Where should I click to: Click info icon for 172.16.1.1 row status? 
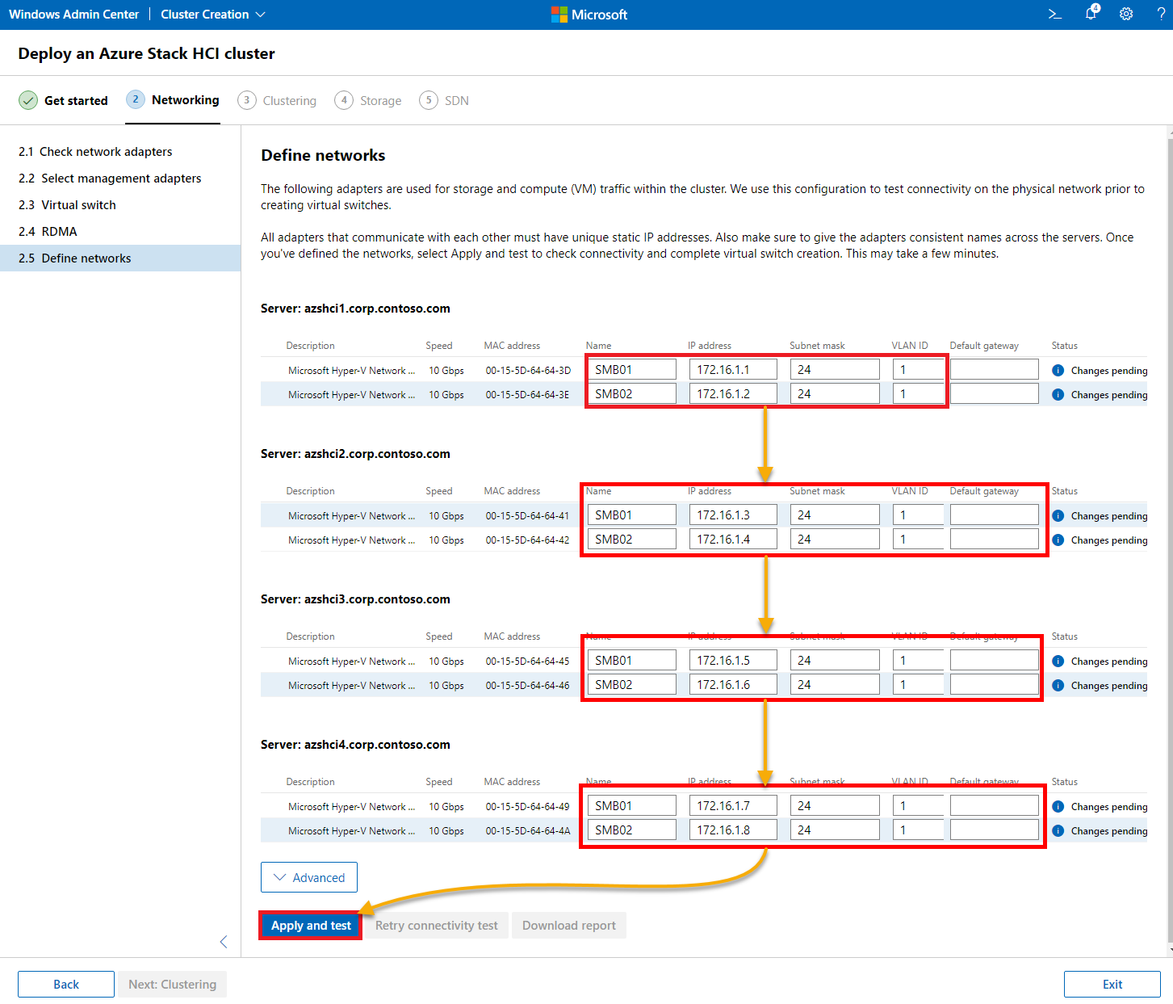(1058, 370)
